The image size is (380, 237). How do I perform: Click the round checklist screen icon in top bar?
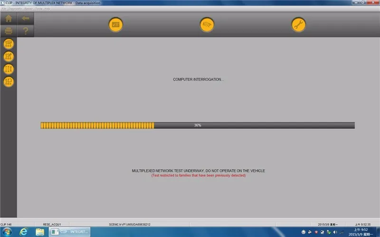[x=115, y=25]
